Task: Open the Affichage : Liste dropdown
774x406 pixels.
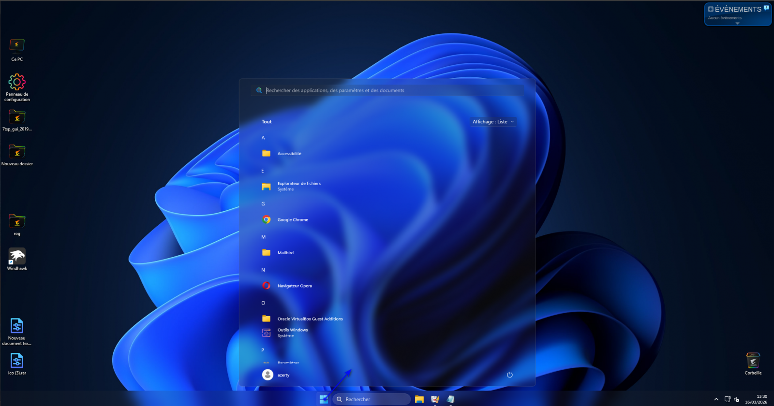Action: (x=493, y=122)
